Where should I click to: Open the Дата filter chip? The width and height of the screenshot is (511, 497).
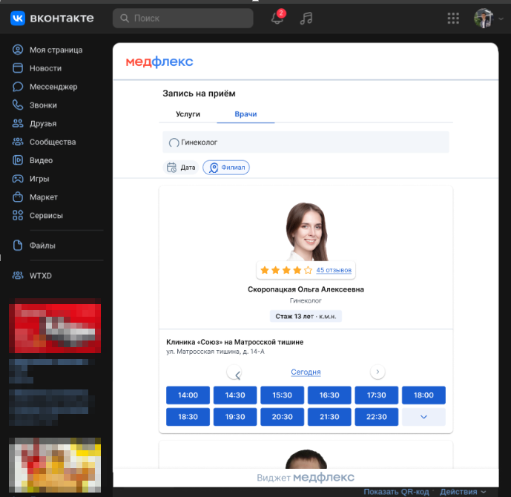pyautogui.click(x=181, y=168)
